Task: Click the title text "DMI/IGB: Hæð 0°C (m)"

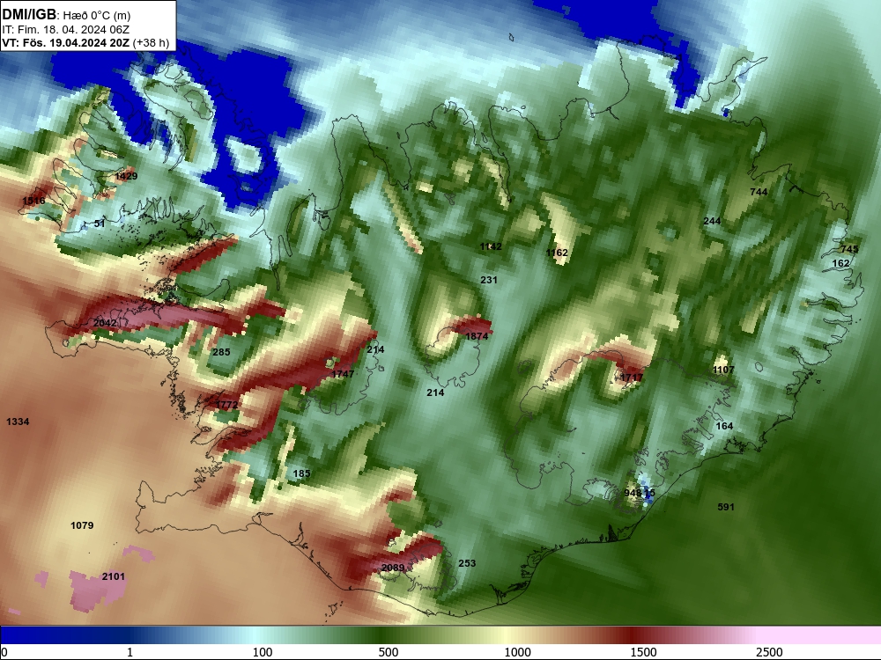Action: pyautogui.click(x=66, y=15)
